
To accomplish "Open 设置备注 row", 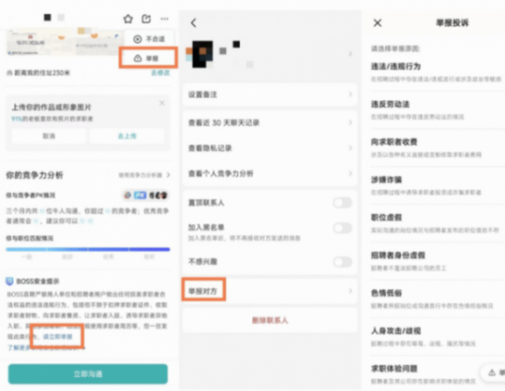I will (268, 95).
